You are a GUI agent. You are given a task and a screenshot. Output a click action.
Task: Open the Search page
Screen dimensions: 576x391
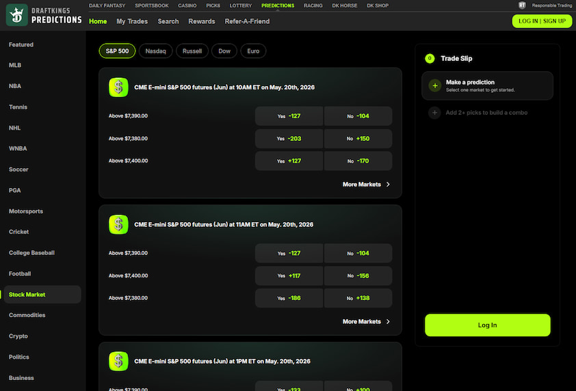168,21
